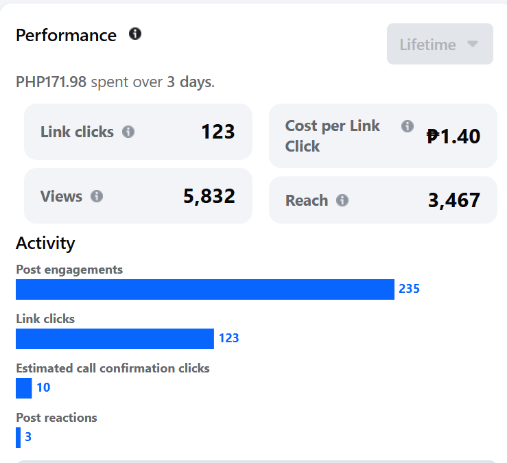Open the Lifetime date range dropdown

pos(440,45)
